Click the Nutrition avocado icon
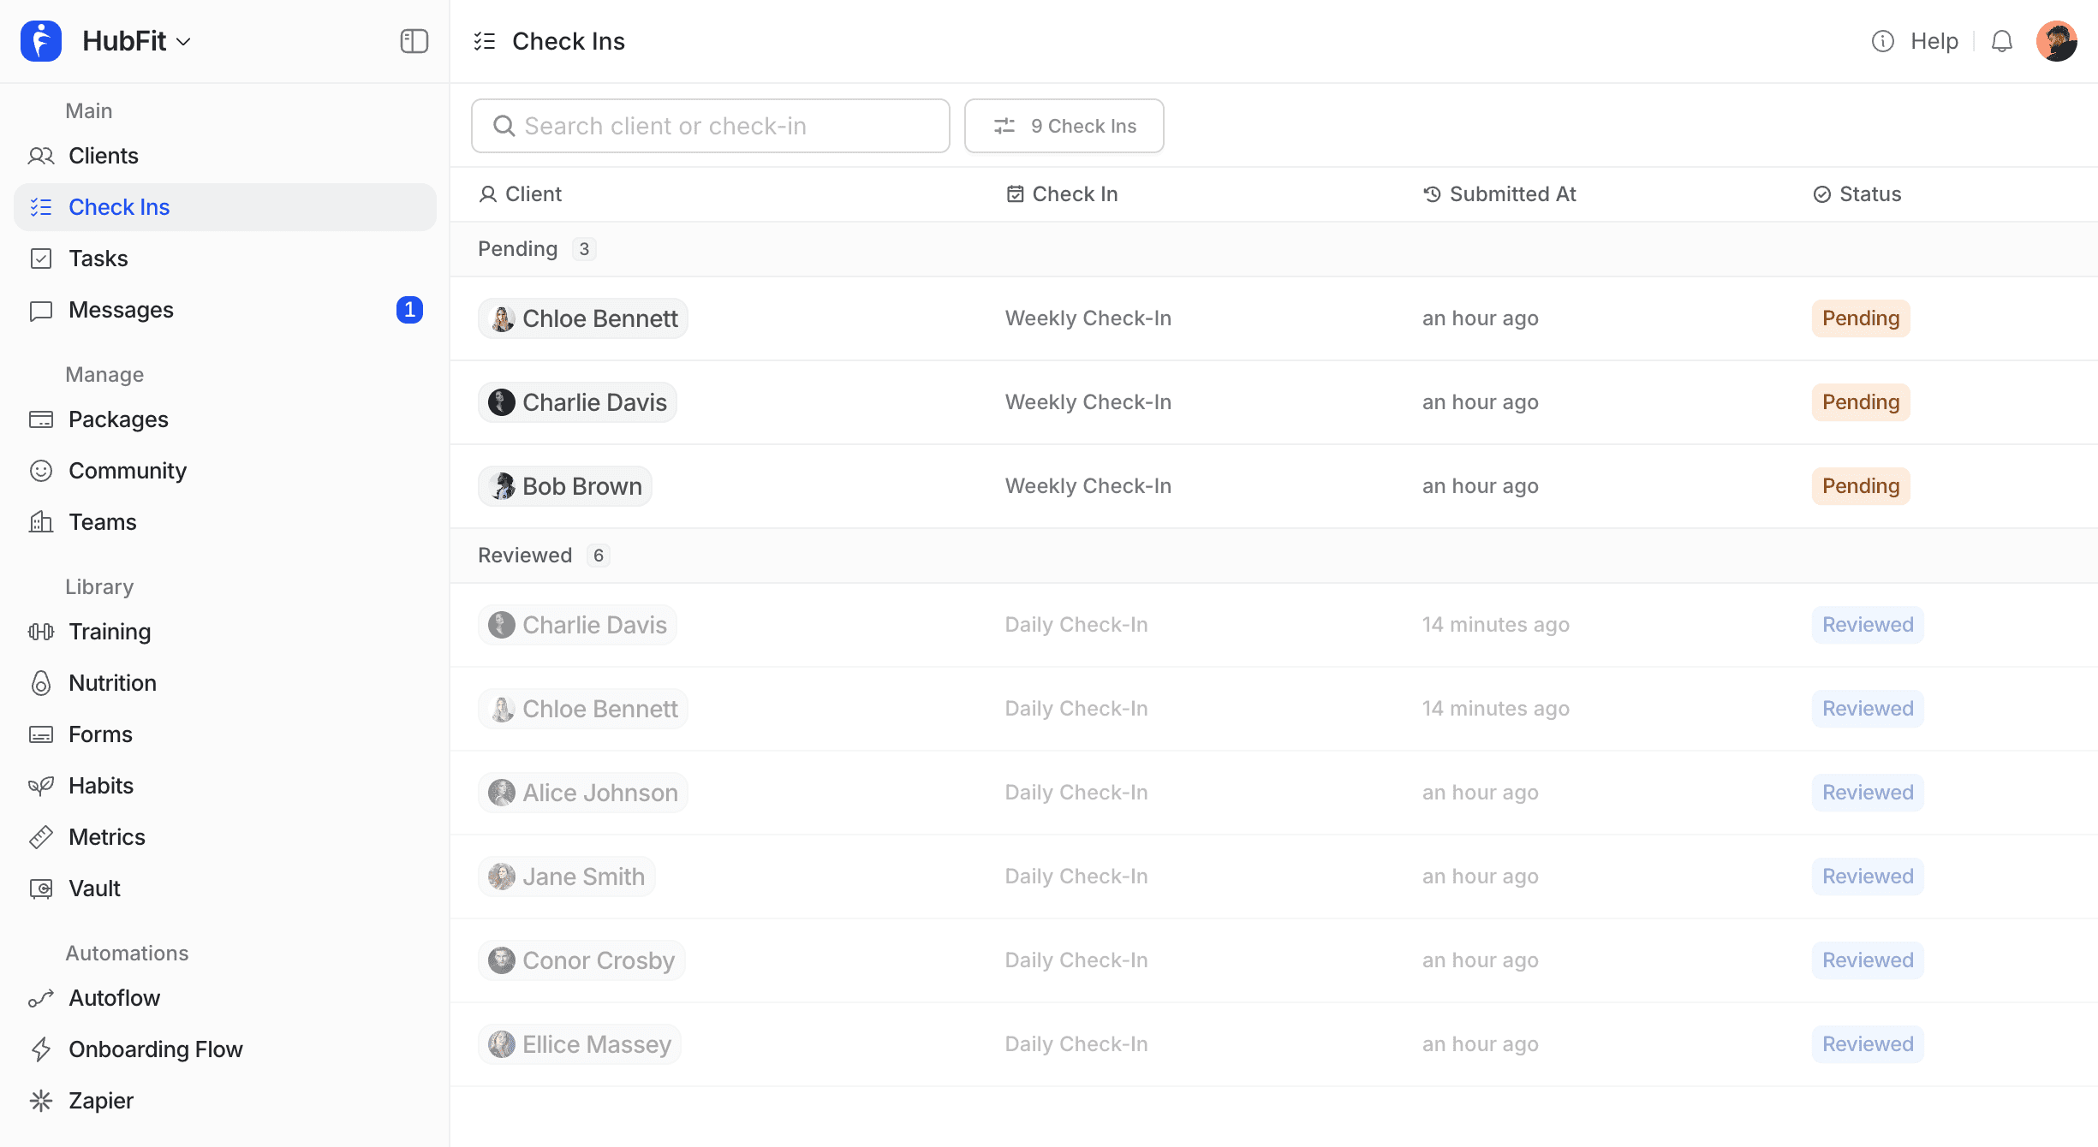 click(41, 683)
